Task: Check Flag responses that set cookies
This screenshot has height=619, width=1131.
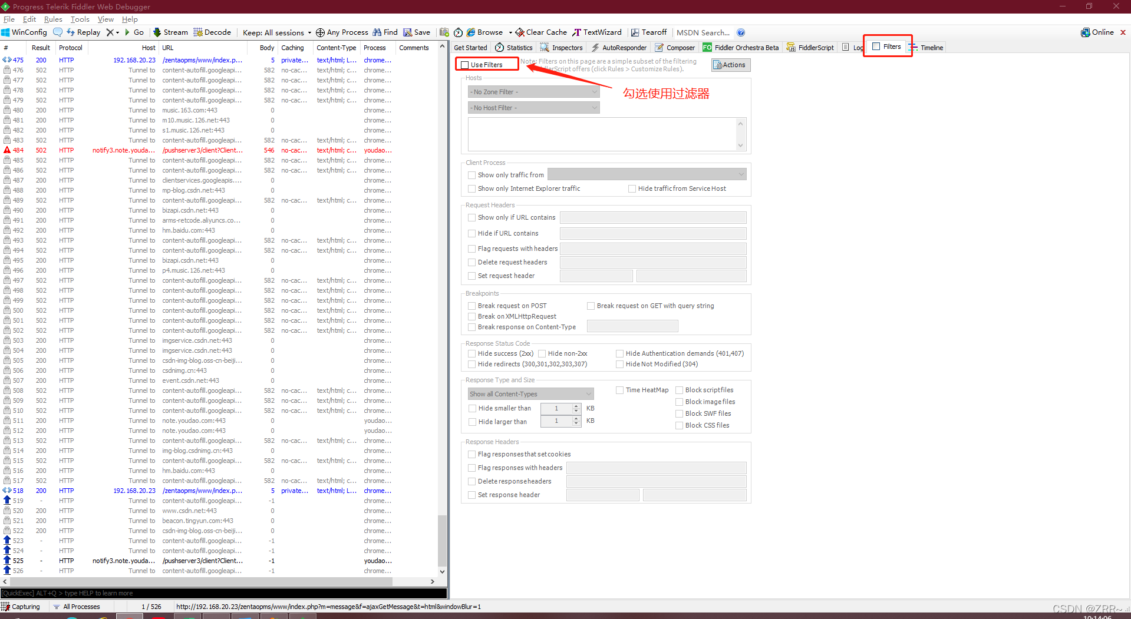Action: pos(471,454)
